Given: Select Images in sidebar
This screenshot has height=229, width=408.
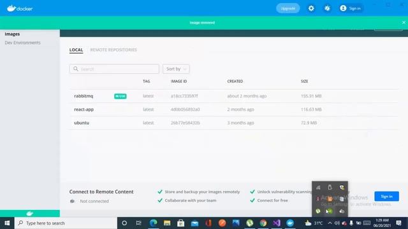Looking at the screenshot, I should 12,34.
